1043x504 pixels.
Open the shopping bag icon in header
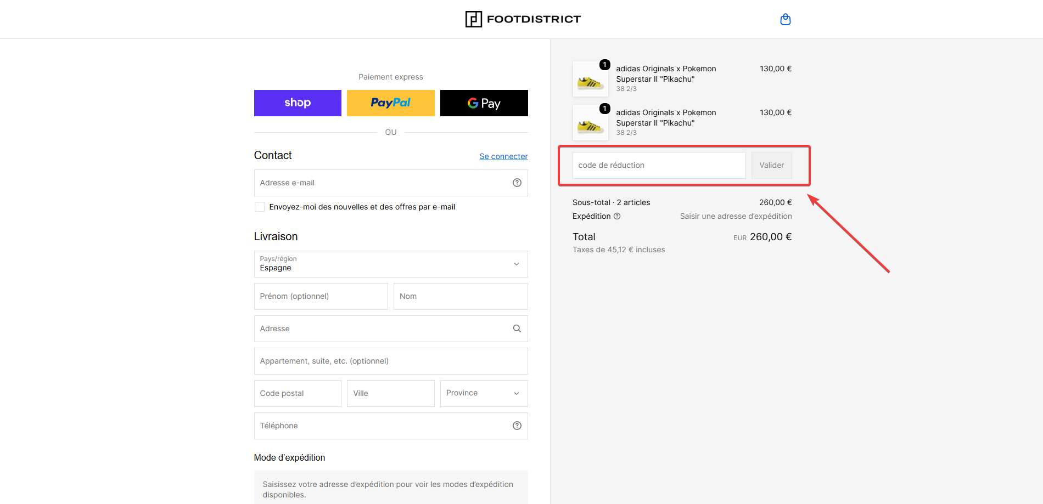tap(786, 19)
